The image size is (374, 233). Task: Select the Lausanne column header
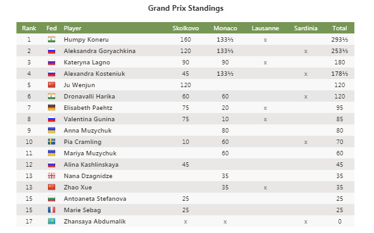pyautogui.click(x=265, y=28)
